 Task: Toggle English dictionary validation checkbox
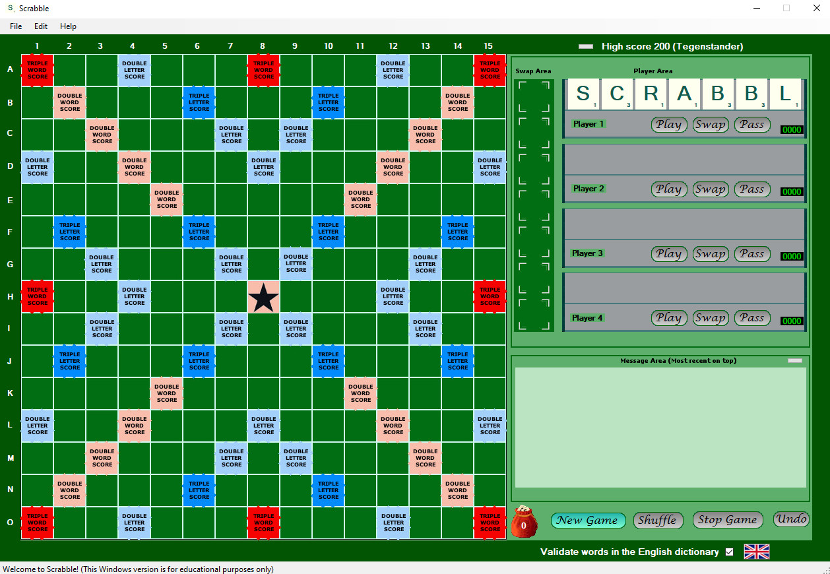coord(729,552)
